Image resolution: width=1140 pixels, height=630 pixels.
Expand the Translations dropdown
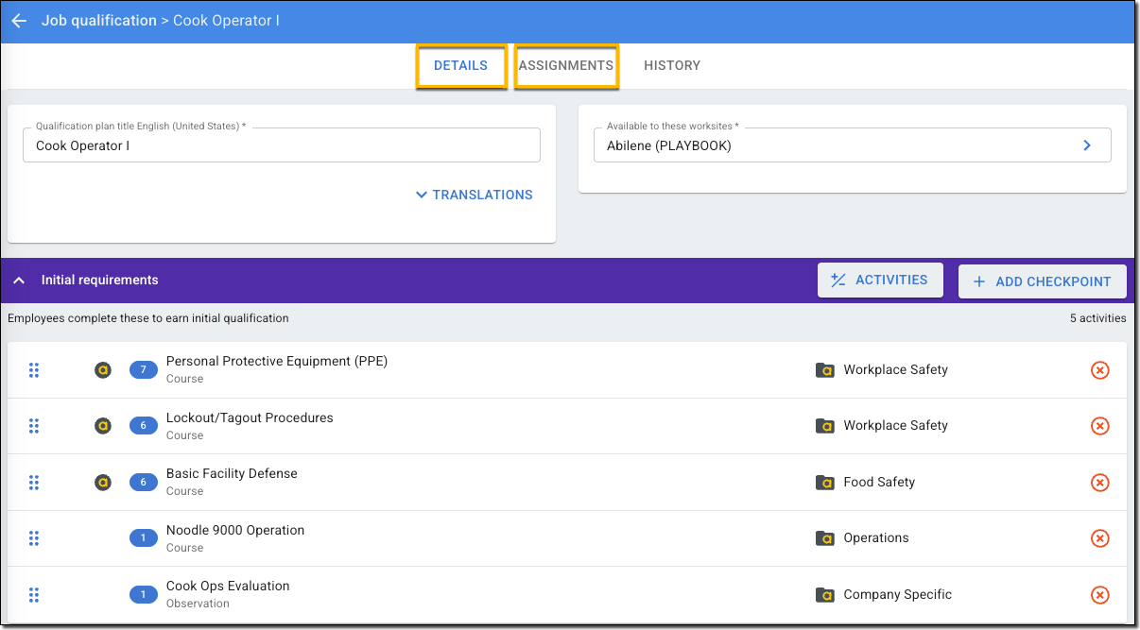click(474, 195)
